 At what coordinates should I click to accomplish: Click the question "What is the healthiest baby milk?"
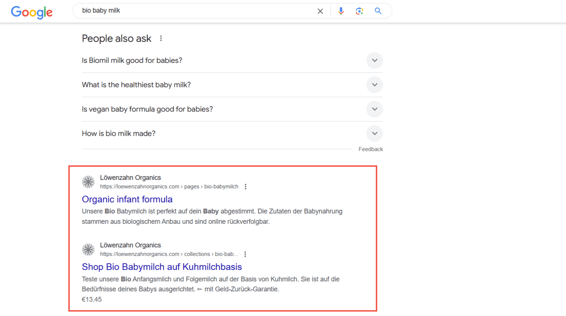pos(136,85)
